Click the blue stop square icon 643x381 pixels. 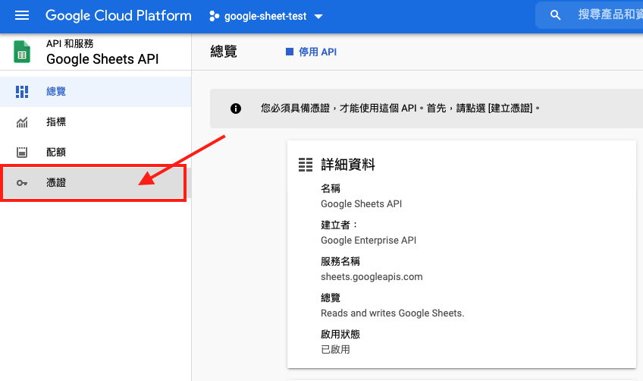290,52
